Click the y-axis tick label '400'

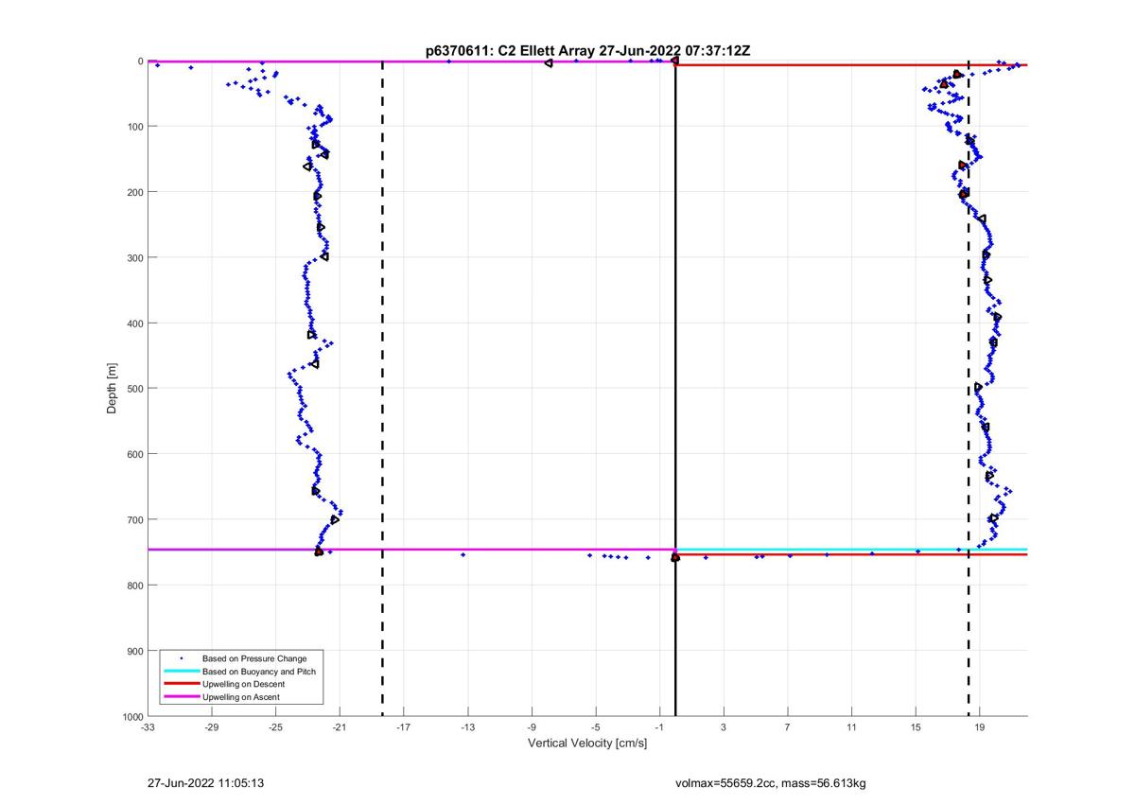point(134,324)
